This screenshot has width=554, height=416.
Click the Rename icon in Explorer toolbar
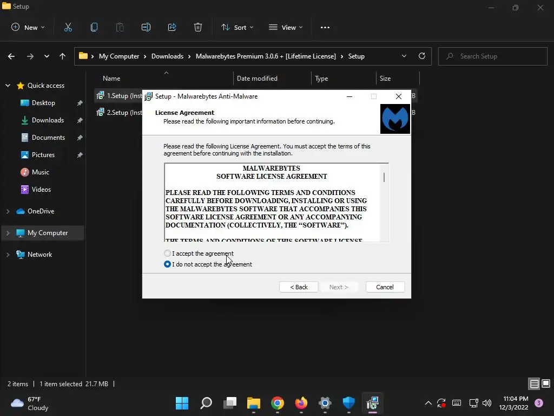coord(146,27)
